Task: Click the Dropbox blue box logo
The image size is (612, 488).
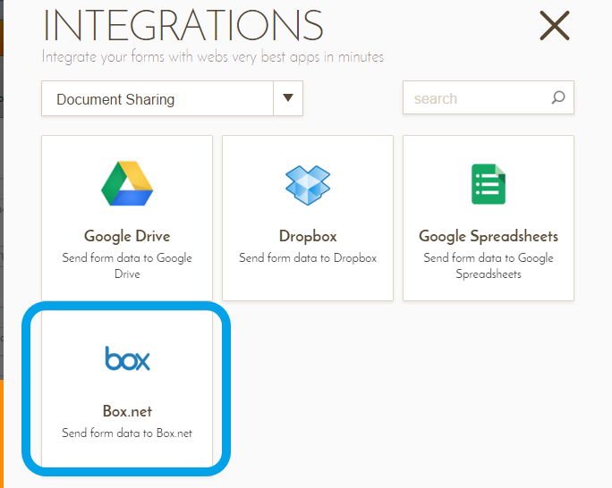Action: [307, 183]
